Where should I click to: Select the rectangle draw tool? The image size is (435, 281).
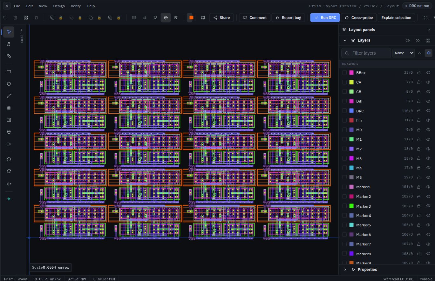click(9, 72)
